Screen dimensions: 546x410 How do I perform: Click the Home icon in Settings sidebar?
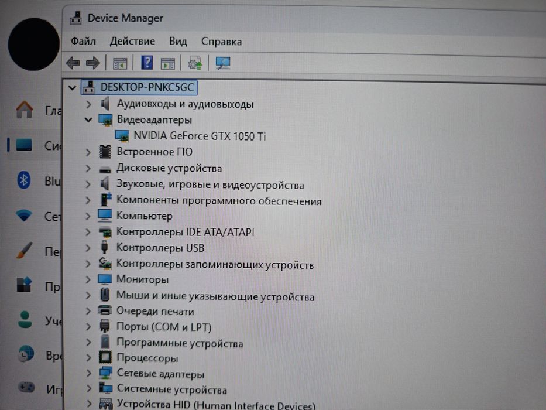point(25,110)
